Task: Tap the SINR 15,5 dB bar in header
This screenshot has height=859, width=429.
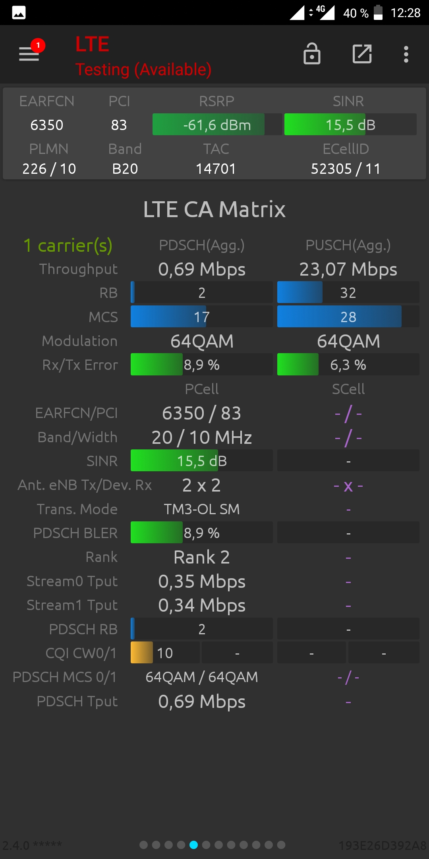Action: (x=350, y=124)
